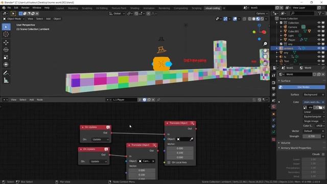Toggle visibility eye for ambient in outliner
The width and height of the screenshot is (327, 184).
click(319, 48)
